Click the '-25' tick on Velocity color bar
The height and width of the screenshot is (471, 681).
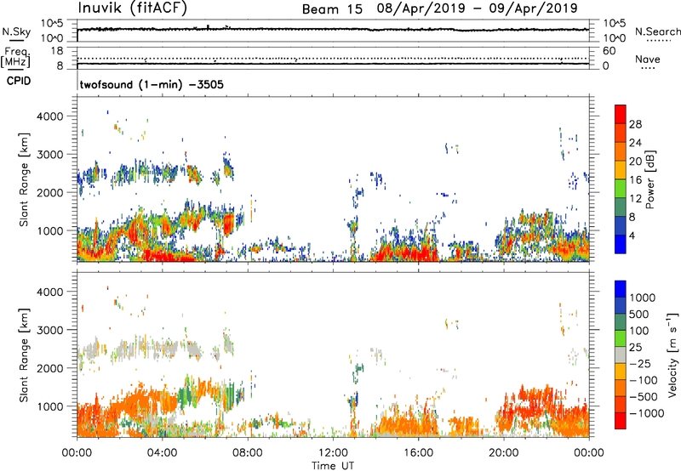[640, 364]
